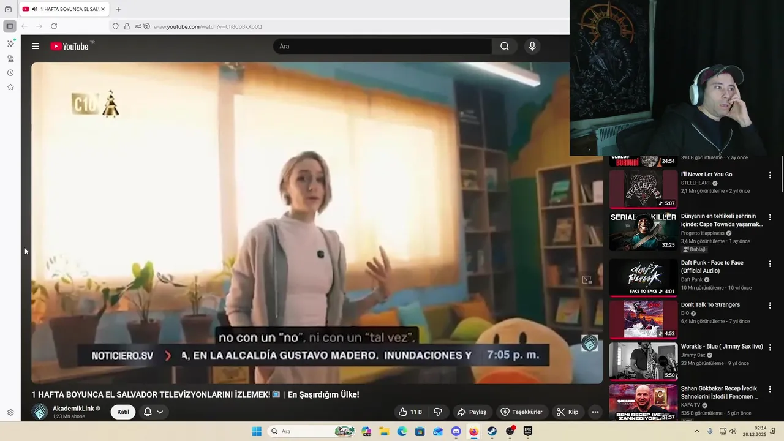This screenshot has width=784, height=441.
Task: Click the page scrollbar on right edge
Action: [782, 175]
